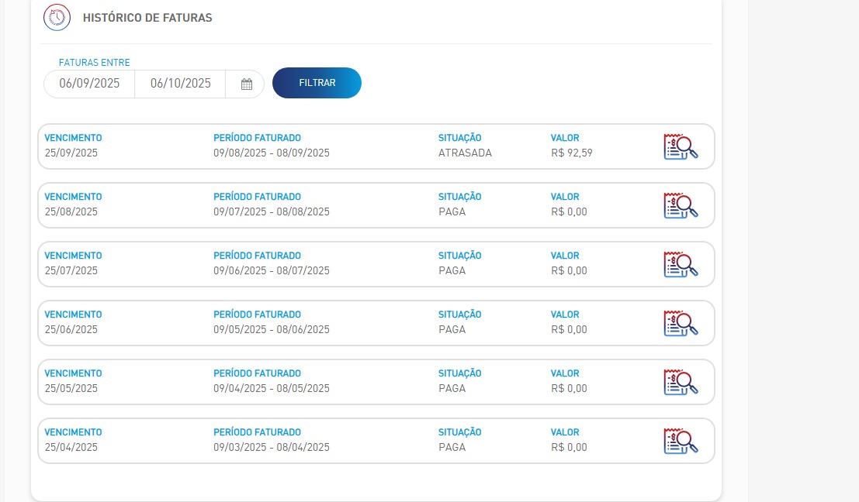The width and height of the screenshot is (859, 502).
Task: Show invoice details for 25/06/2025 bill
Action: (x=681, y=323)
